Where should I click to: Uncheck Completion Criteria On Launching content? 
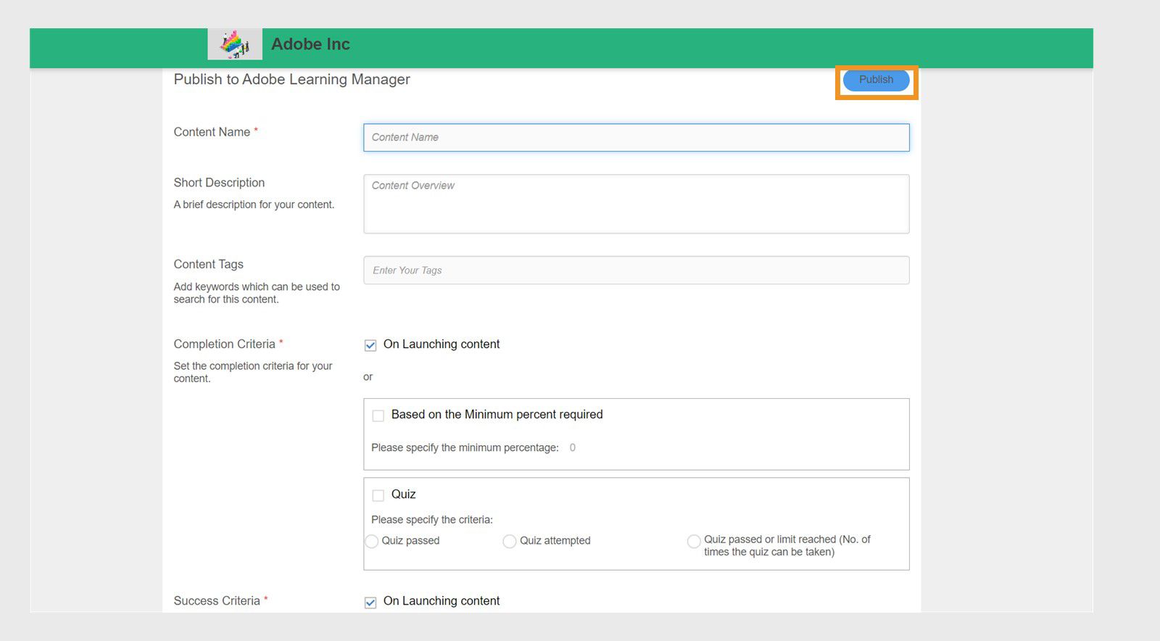(x=370, y=345)
